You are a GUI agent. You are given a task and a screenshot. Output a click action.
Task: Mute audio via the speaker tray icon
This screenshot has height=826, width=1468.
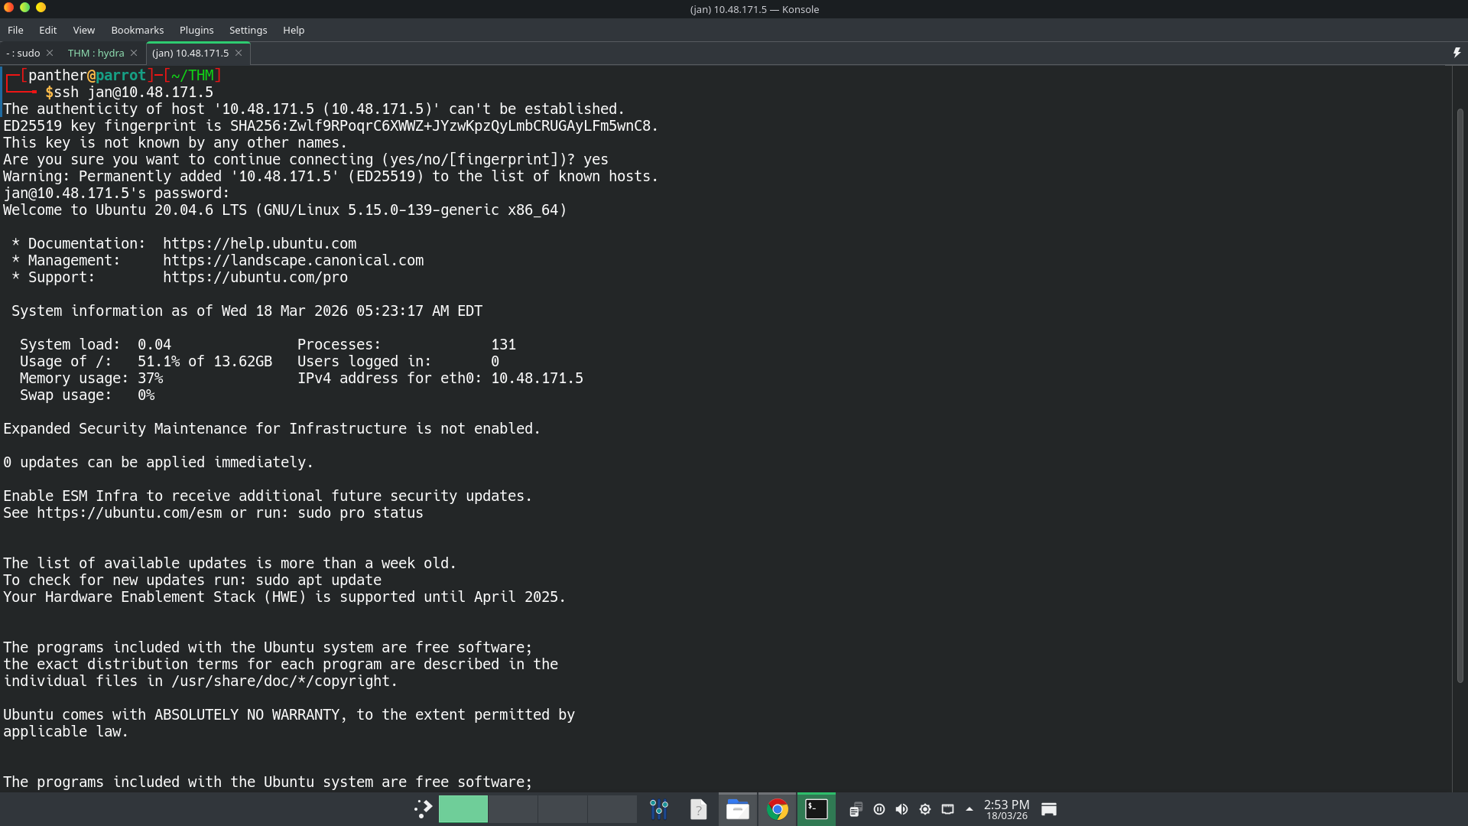[x=901, y=808]
